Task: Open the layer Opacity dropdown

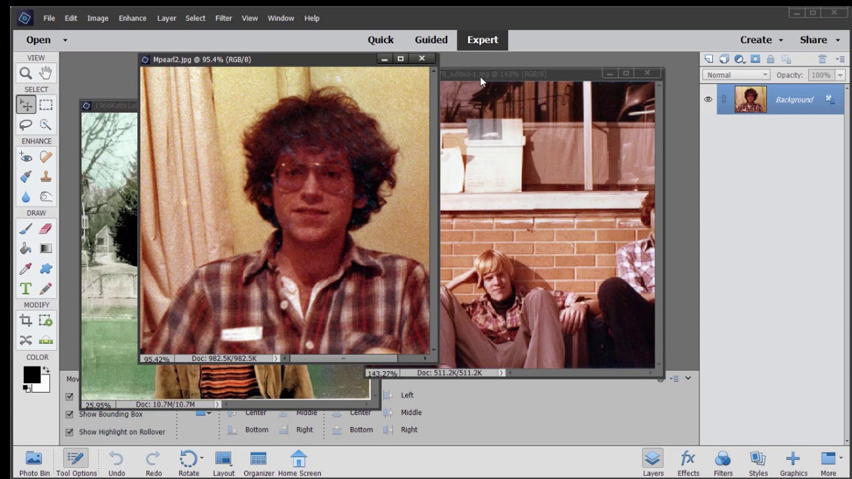Action: pos(839,75)
